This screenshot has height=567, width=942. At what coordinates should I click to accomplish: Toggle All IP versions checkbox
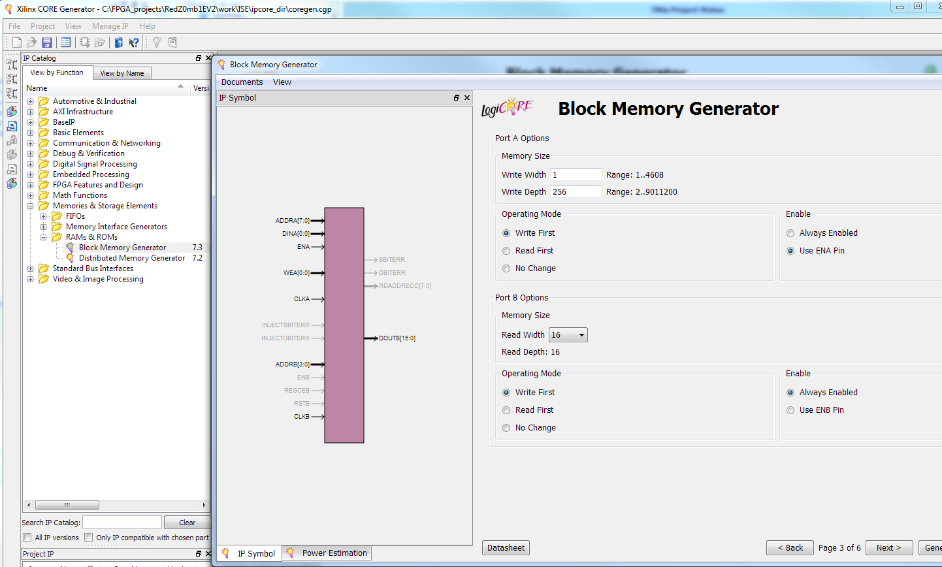click(27, 538)
